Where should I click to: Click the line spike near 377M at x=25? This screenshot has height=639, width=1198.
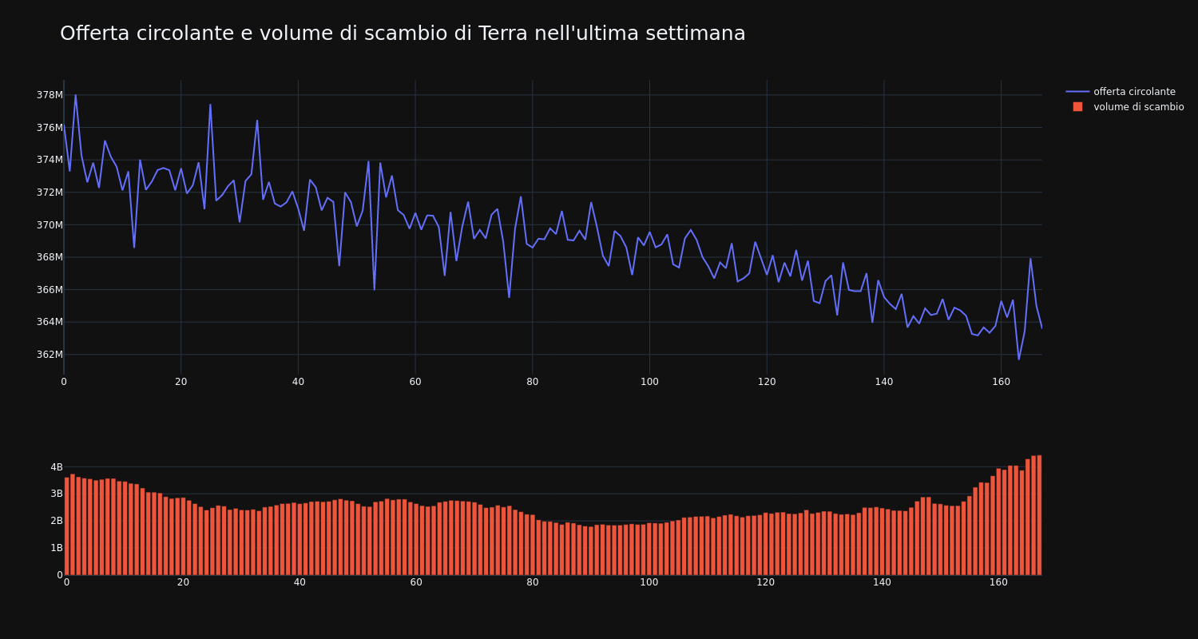210,105
